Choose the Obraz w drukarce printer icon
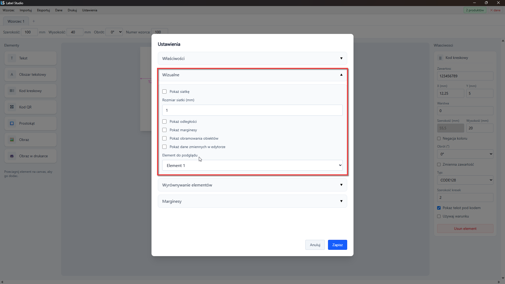This screenshot has height=284, width=505. click(12, 156)
